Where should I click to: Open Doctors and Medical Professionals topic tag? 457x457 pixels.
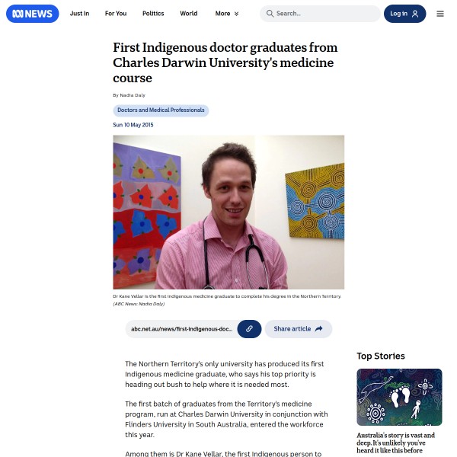(x=161, y=110)
